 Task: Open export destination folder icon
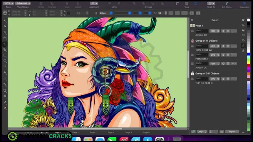(x=221, y=132)
